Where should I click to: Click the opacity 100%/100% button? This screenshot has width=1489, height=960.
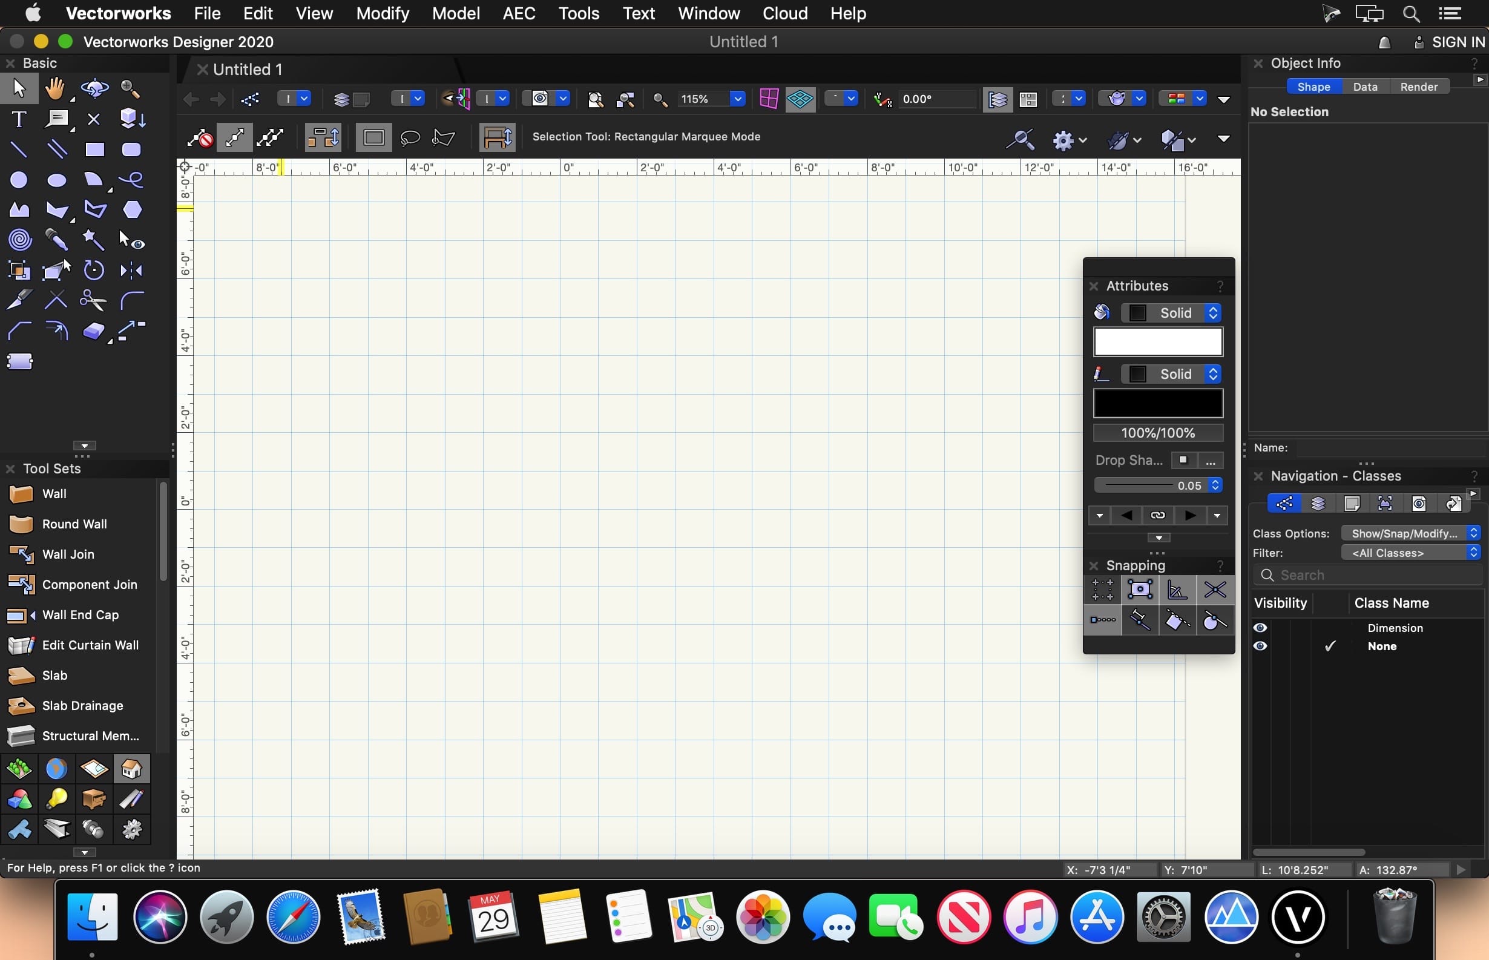[x=1158, y=433]
